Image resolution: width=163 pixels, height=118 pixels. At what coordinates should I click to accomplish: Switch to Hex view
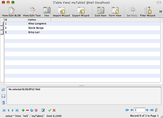[47, 12]
